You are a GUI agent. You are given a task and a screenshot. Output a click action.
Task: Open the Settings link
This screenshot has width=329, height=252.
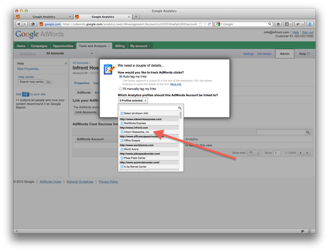coord(249,54)
